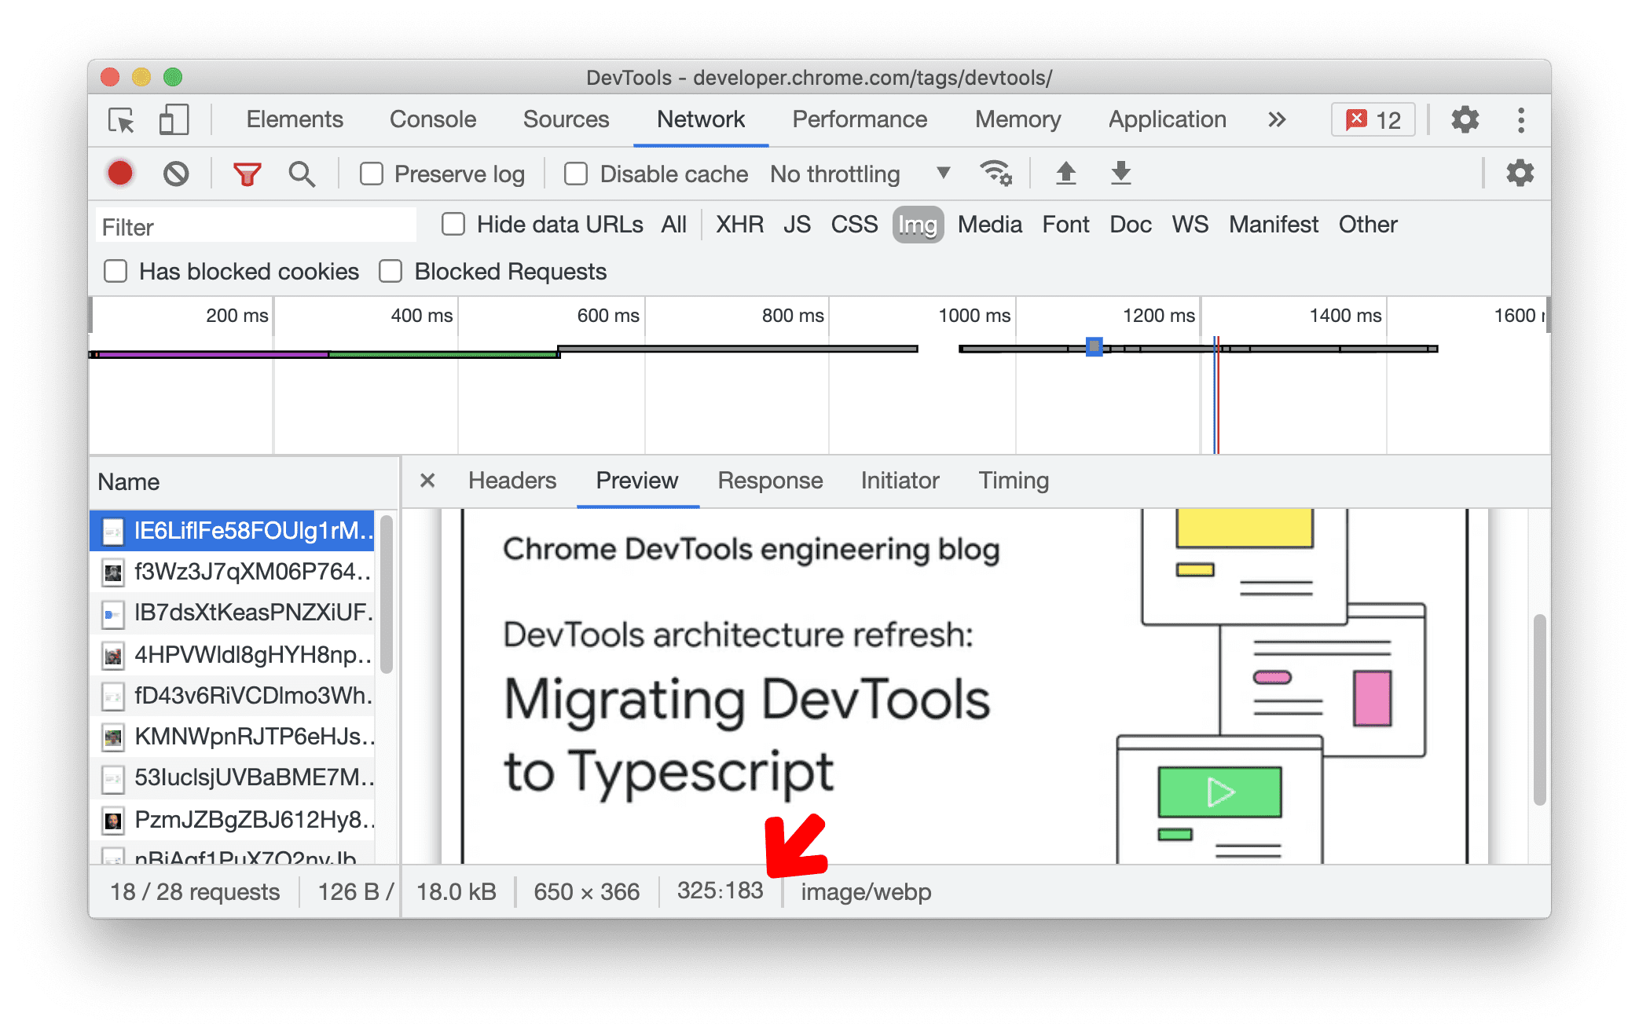Expand the overflow chevron for more panels

[1287, 118]
